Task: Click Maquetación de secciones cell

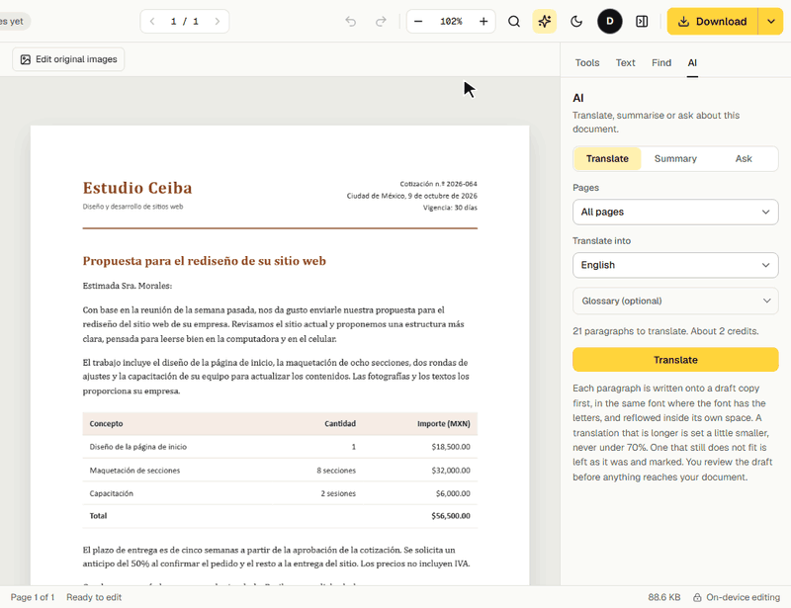Action: point(134,471)
